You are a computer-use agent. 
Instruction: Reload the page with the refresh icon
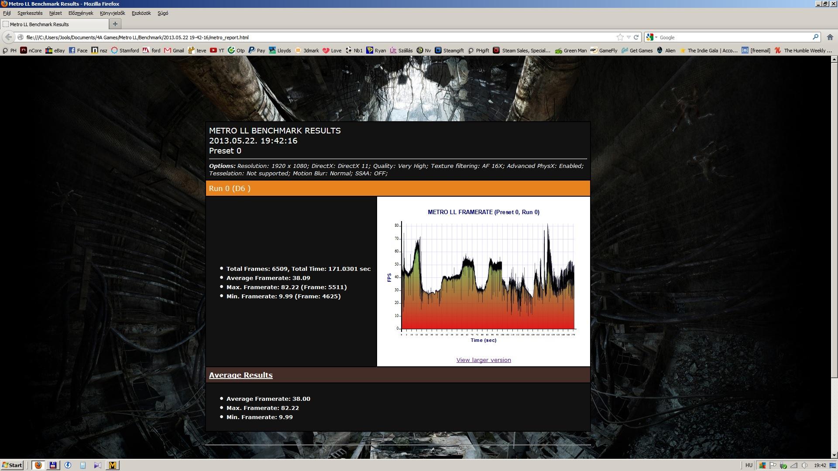coord(636,37)
